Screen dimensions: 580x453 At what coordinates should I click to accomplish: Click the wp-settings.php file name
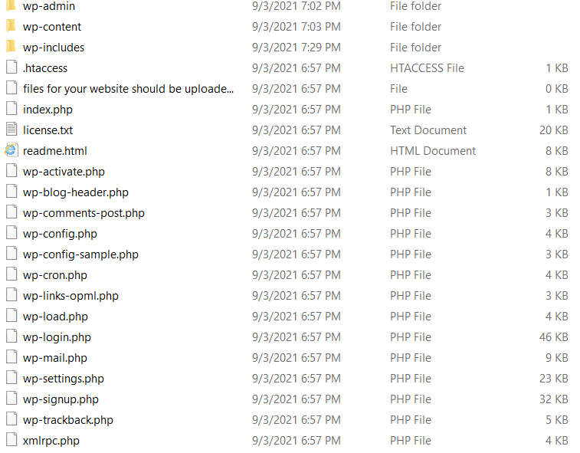[64, 379]
